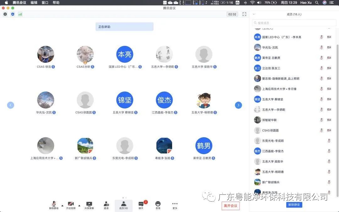The image size is (339, 212).
Task: Go to next page of participants
Action: (238, 105)
